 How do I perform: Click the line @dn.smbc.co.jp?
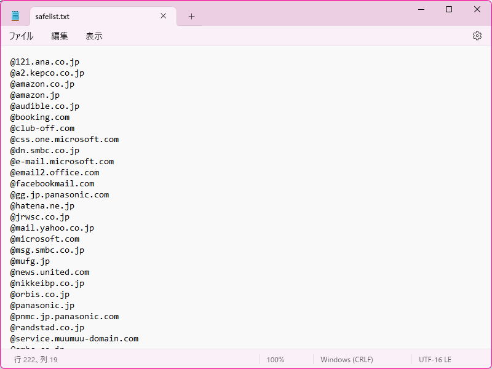[44, 150]
